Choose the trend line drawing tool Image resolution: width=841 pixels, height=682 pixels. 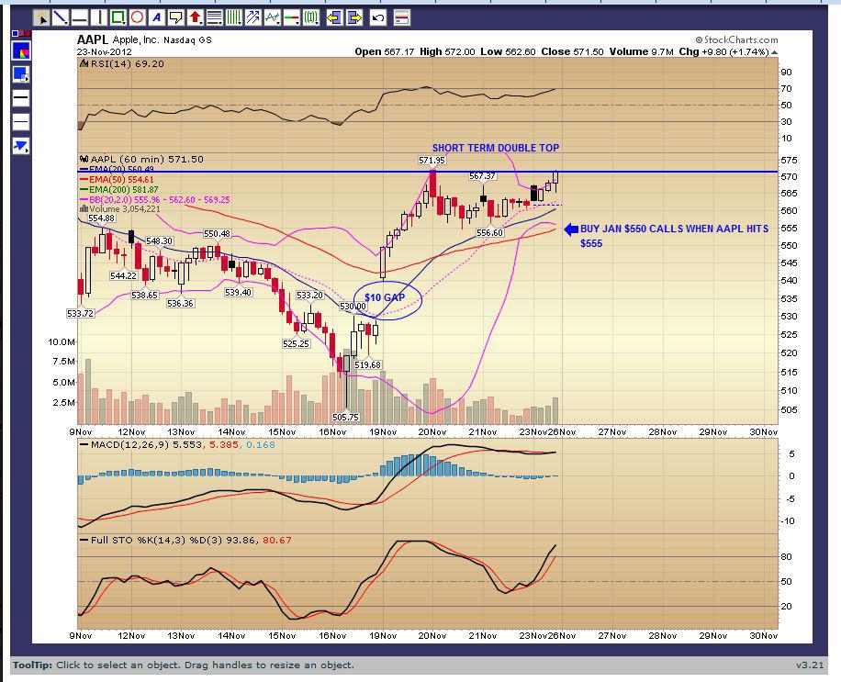[x=60, y=18]
